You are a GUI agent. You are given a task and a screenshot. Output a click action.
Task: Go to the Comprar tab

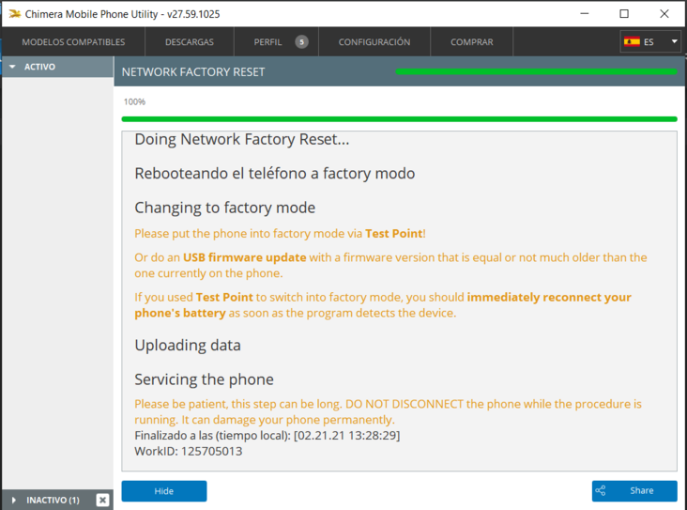[x=471, y=42]
